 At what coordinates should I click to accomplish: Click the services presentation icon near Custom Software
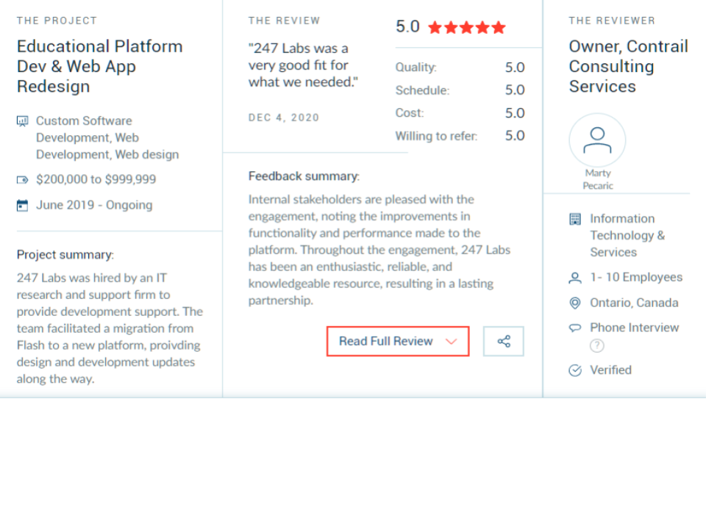click(22, 121)
